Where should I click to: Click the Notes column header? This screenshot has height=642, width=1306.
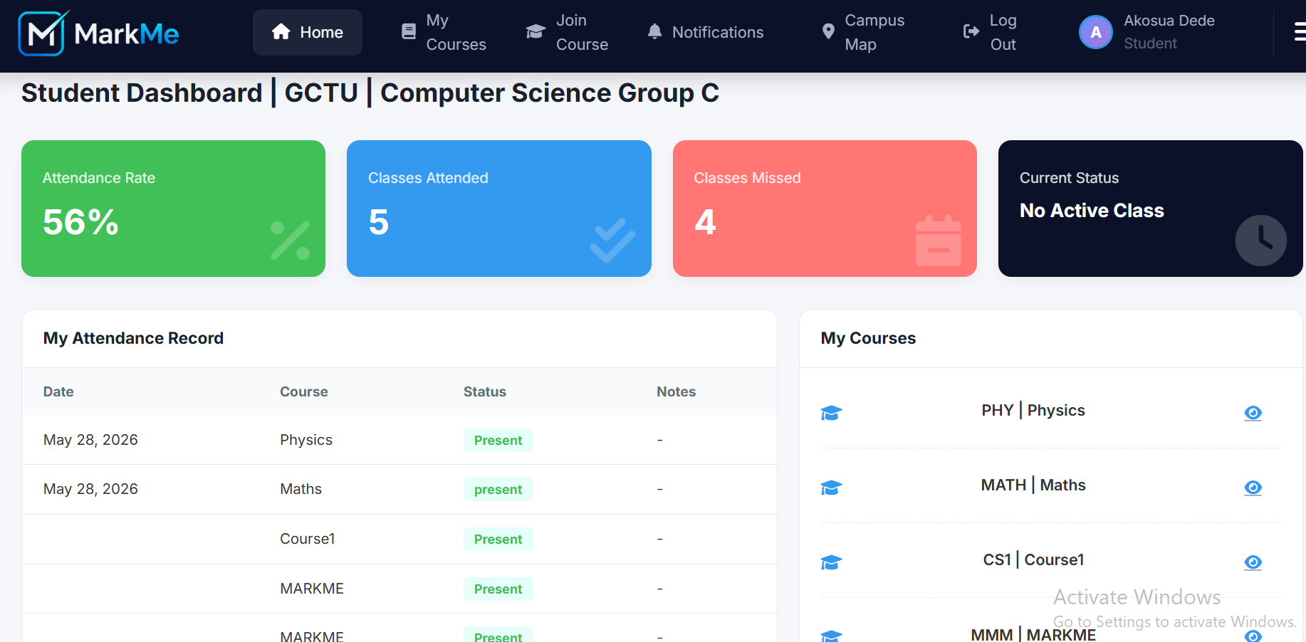676,391
